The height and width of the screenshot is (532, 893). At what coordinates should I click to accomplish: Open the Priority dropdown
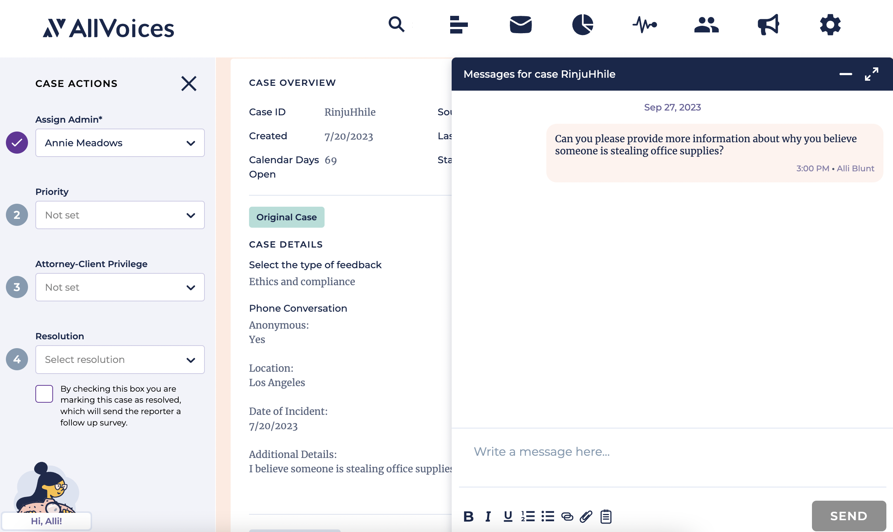click(x=120, y=215)
